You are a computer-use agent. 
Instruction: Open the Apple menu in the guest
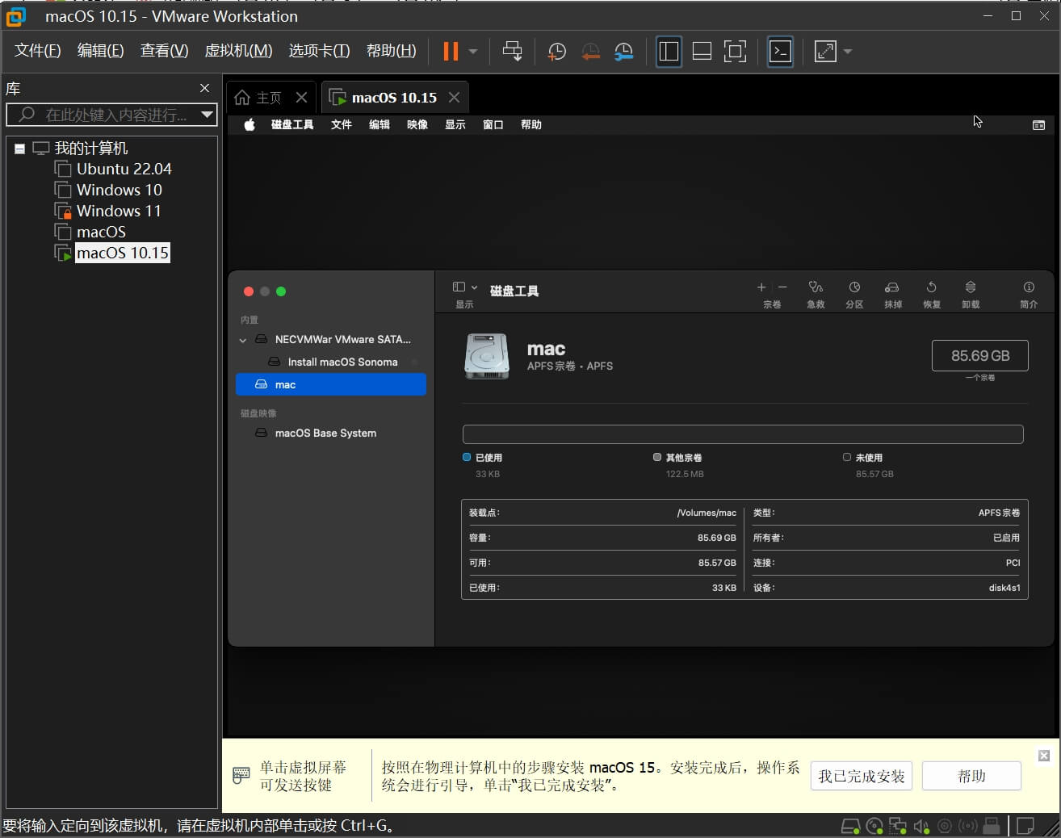[250, 124]
